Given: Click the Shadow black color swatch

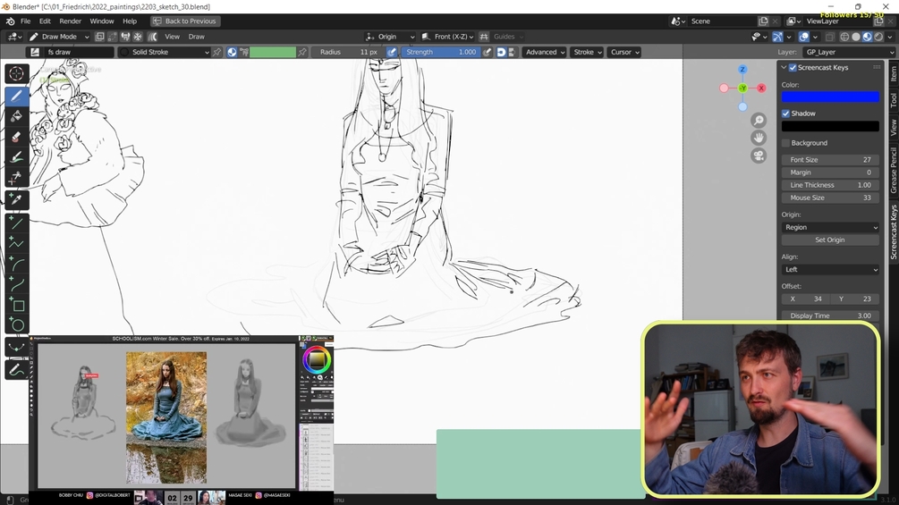Looking at the screenshot, I should [x=830, y=127].
